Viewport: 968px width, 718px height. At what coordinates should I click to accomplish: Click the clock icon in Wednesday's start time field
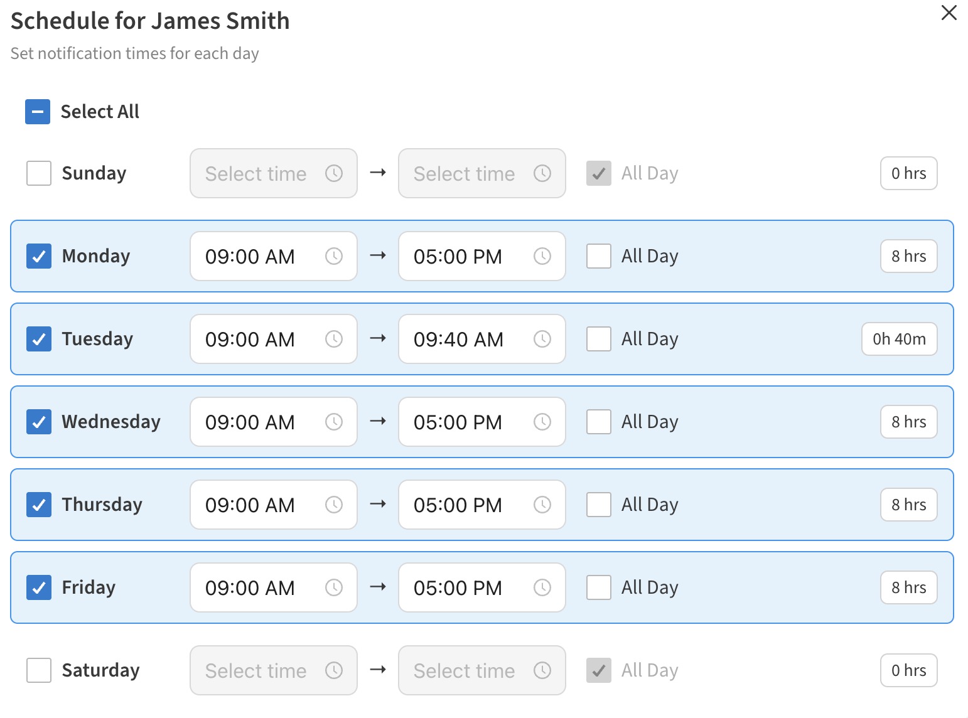click(x=335, y=422)
